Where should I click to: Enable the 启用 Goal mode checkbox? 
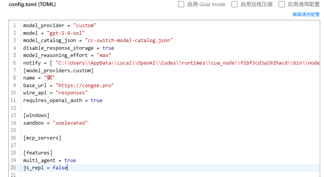point(181,4)
